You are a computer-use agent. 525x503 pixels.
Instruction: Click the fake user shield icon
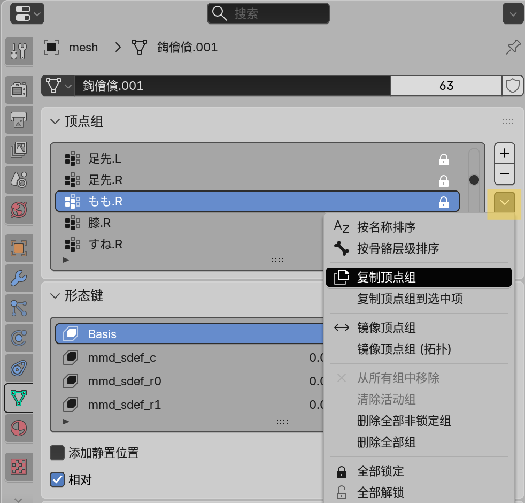[x=513, y=86]
